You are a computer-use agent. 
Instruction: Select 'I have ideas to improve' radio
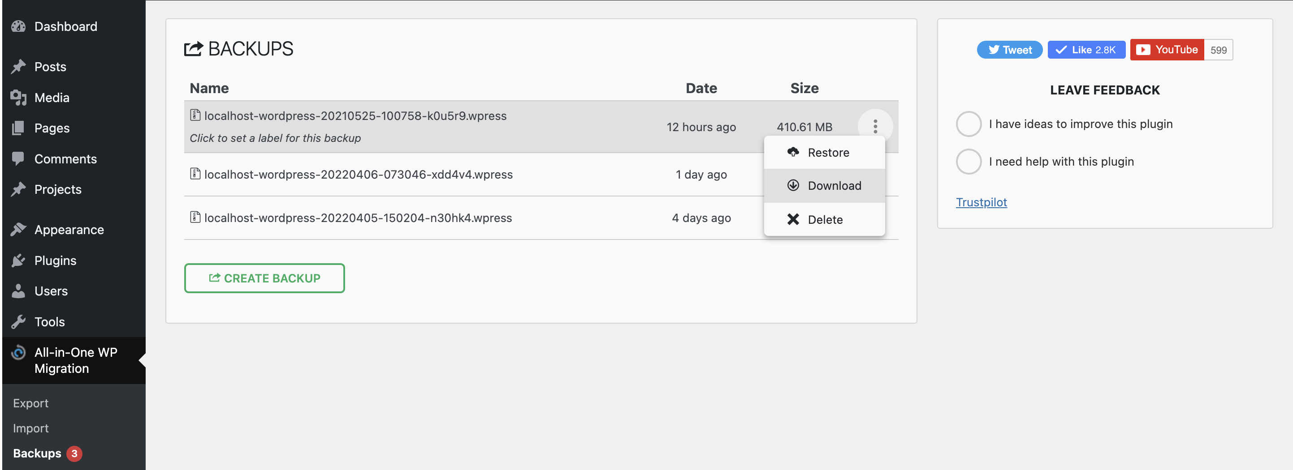point(968,124)
